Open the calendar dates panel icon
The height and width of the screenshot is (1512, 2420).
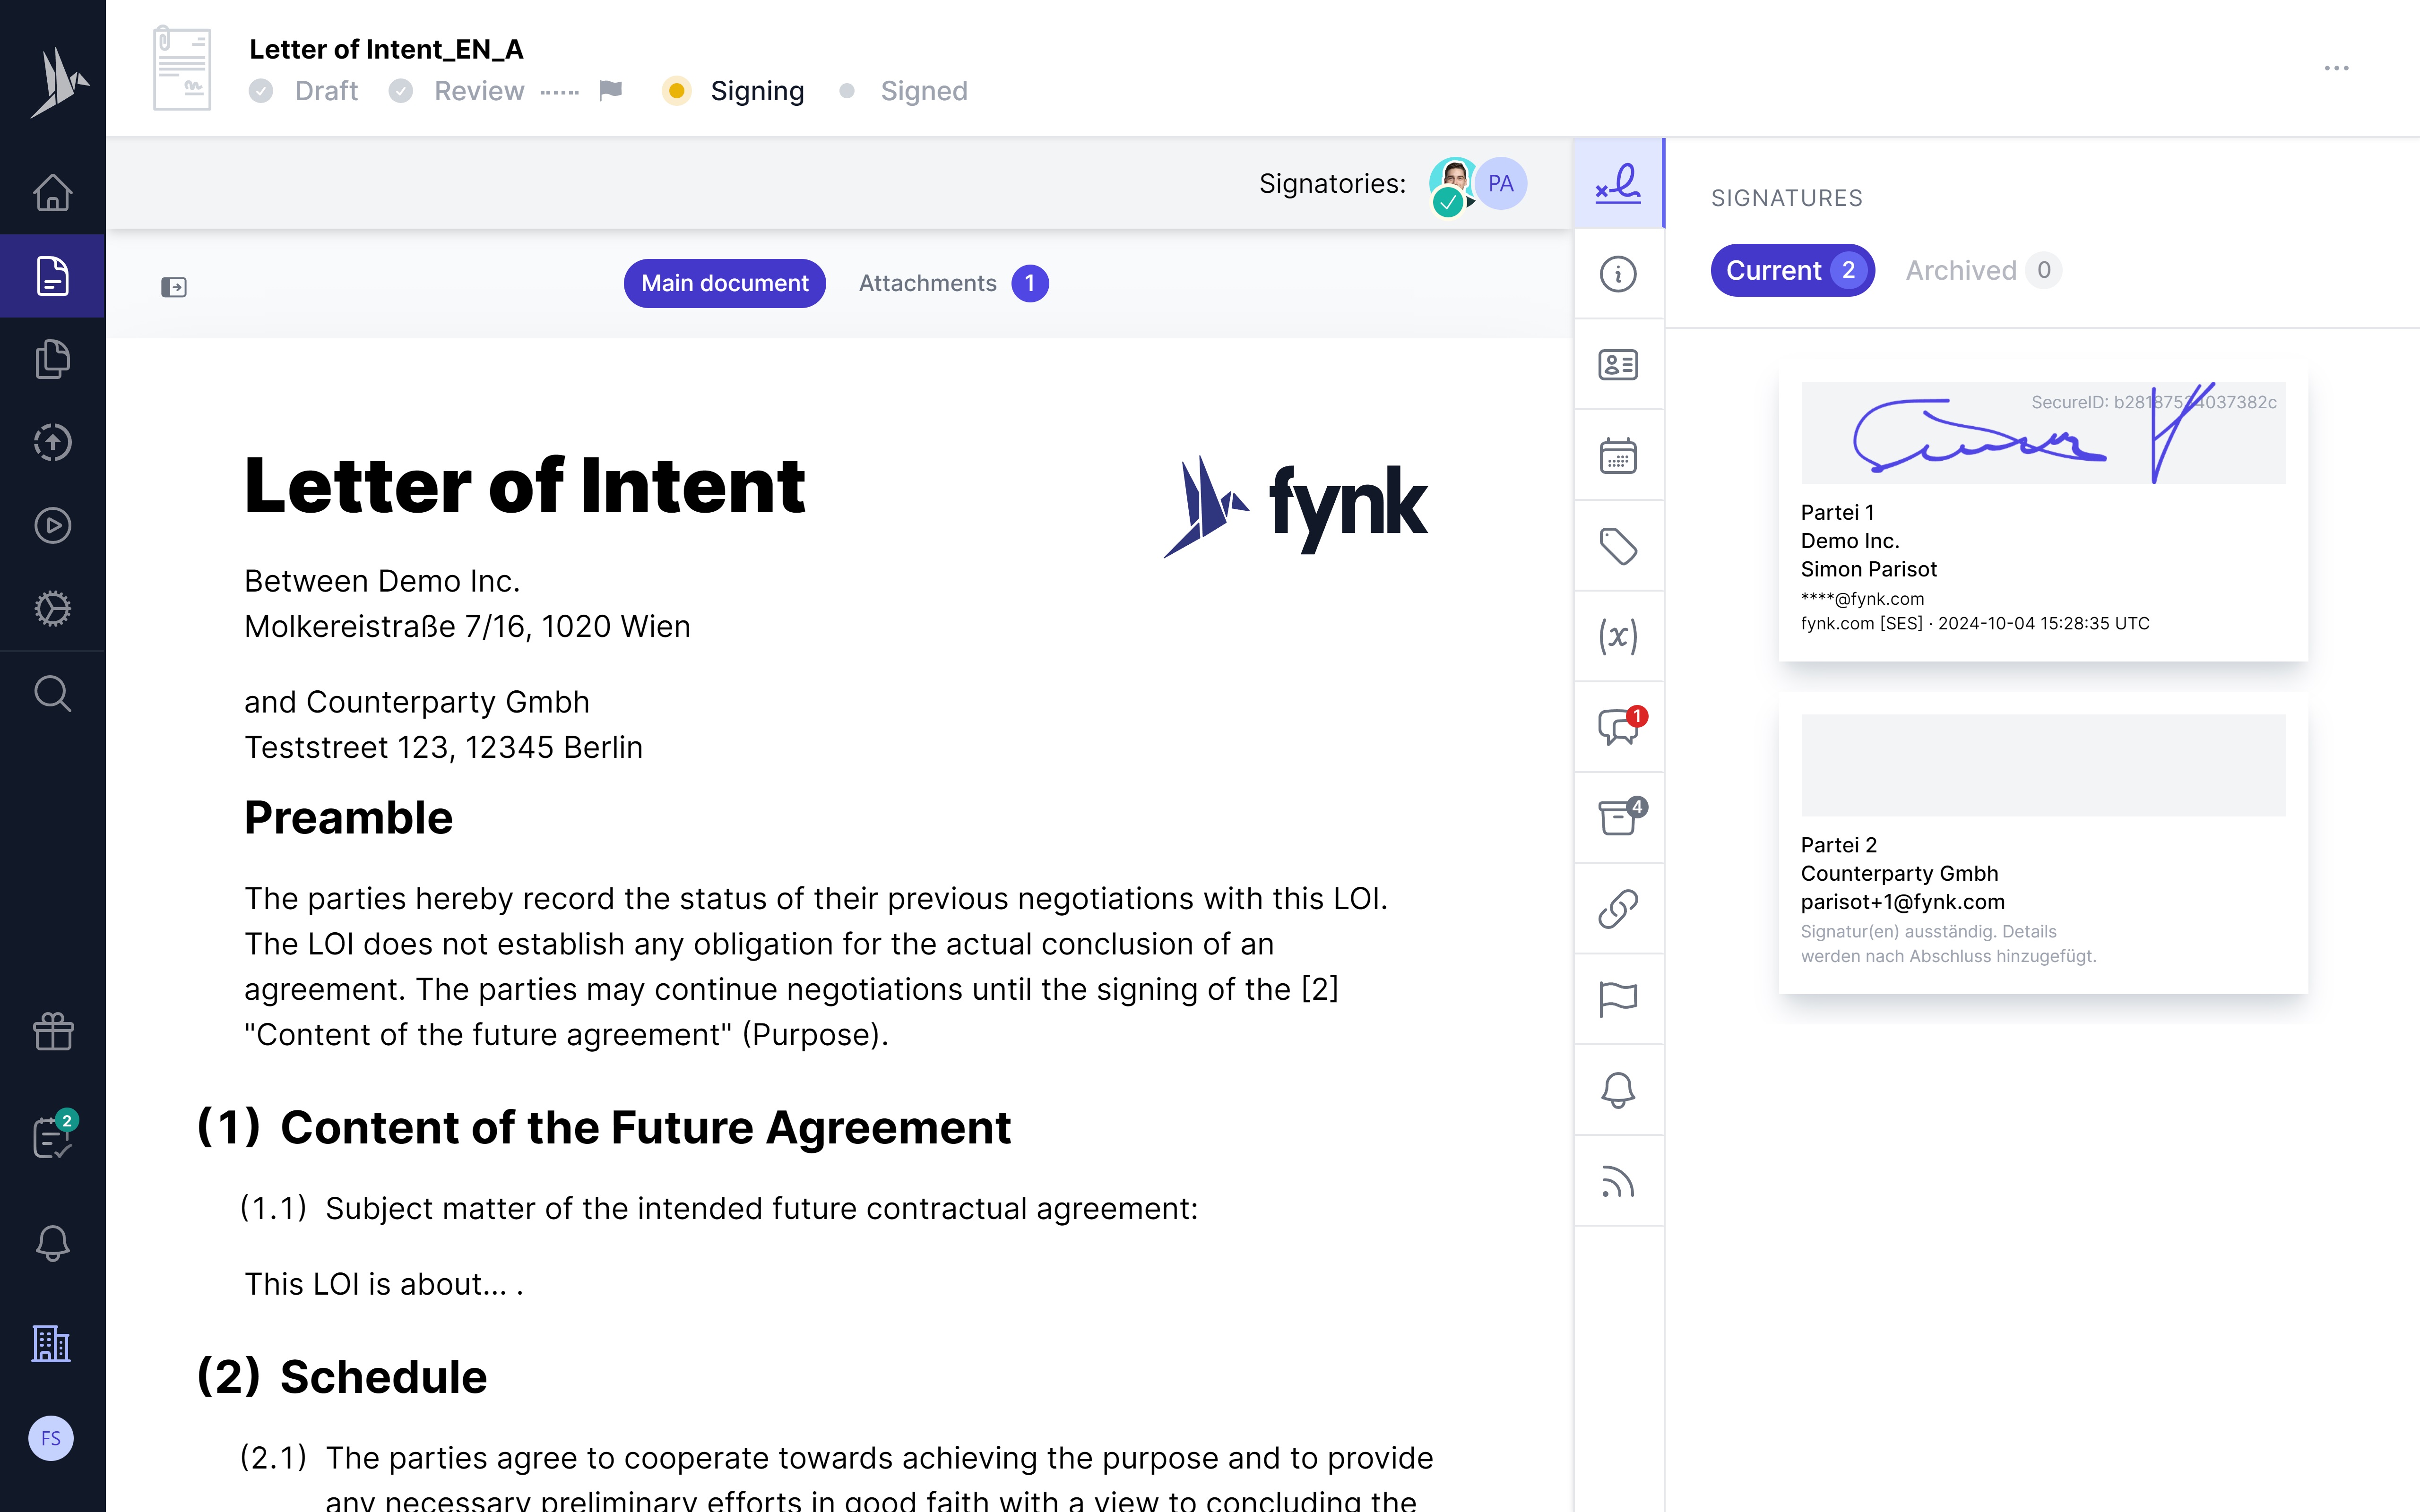coord(1617,456)
